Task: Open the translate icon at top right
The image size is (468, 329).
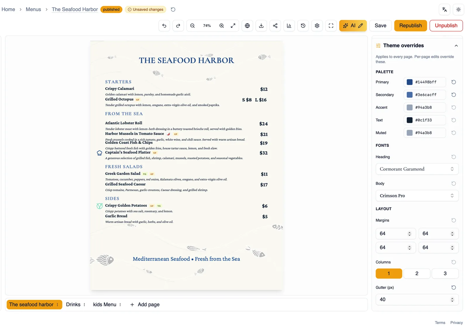Action: pyautogui.click(x=445, y=9)
